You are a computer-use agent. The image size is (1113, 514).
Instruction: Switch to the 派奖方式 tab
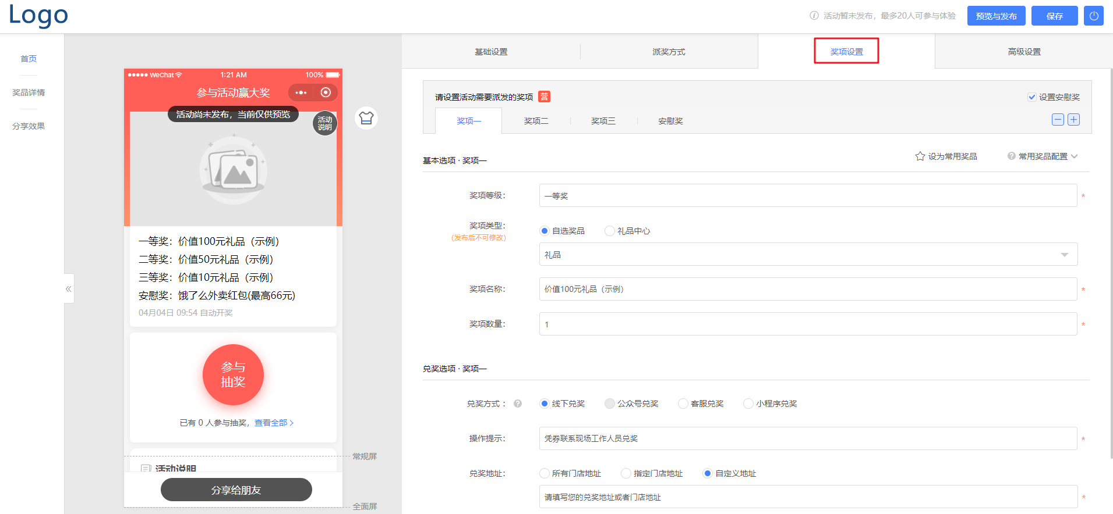[669, 52]
